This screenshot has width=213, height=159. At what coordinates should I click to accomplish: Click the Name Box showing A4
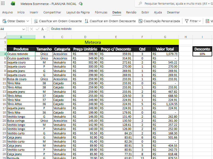(13, 29)
